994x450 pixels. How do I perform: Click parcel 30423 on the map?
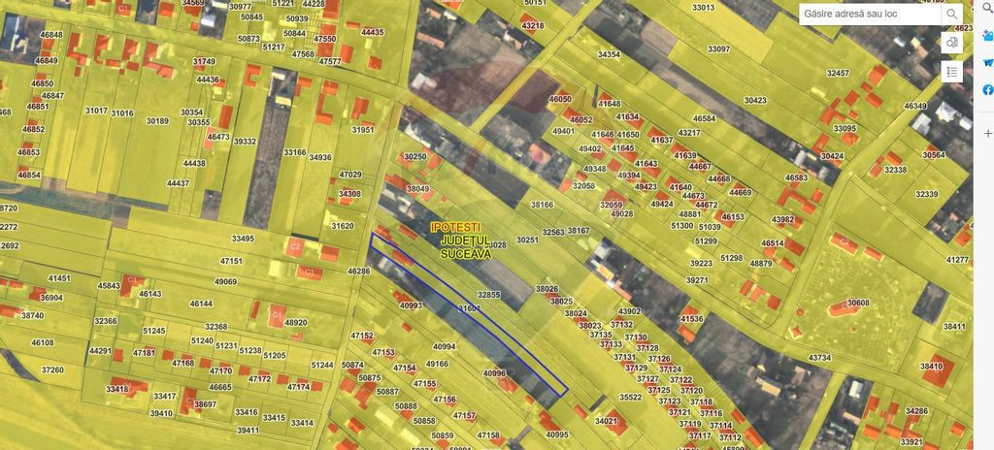click(754, 100)
